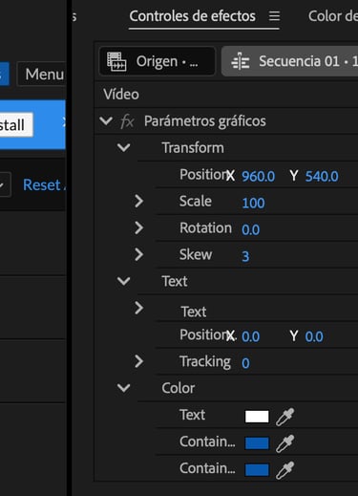Click the Rotation value 0.0
Screen dimensions: 358x496
(x=251, y=229)
